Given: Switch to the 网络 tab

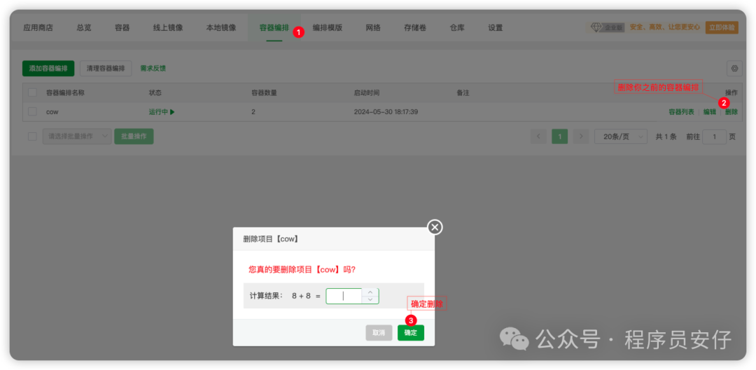Looking at the screenshot, I should click(373, 27).
